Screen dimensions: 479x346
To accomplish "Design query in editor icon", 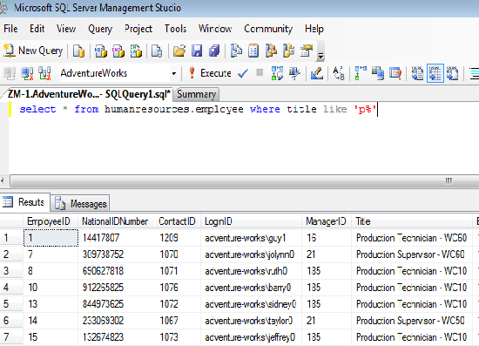I will (x=317, y=73).
